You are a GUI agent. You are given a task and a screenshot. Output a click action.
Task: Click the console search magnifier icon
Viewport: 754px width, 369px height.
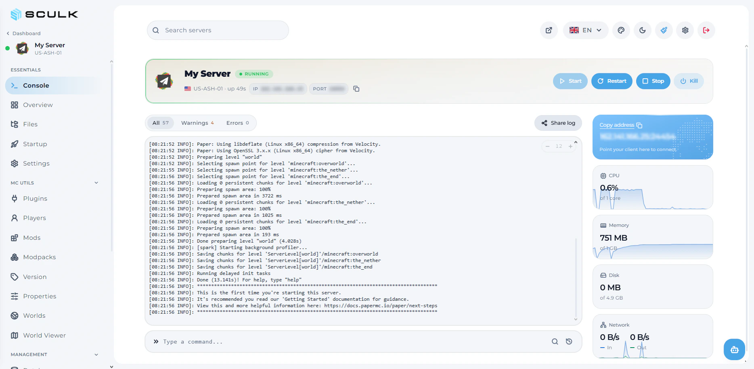pos(555,342)
